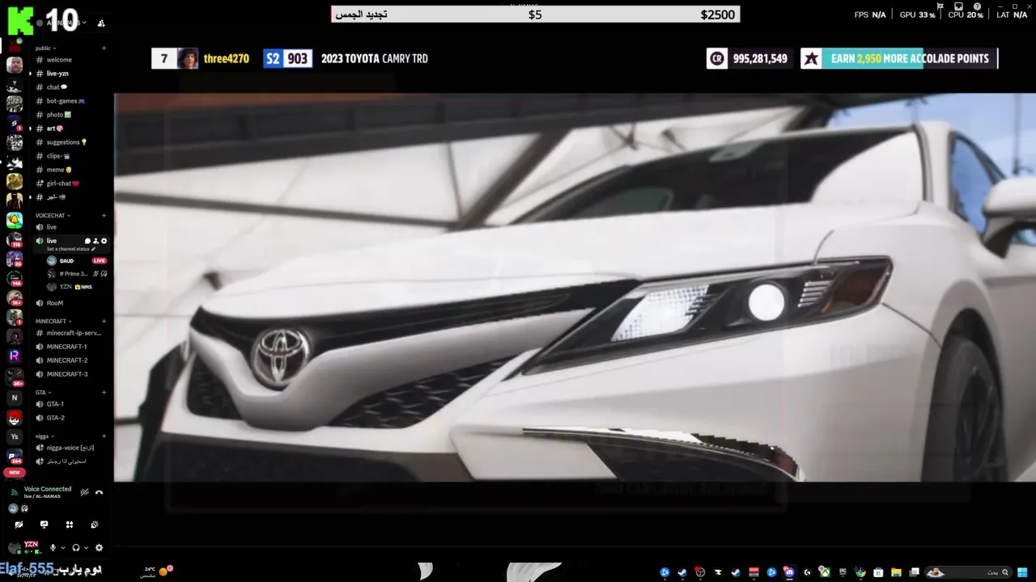Image resolution: width=1036 pixels, height=582 pixels.
Task: Open the art channel
Action: [x=54, y=129]
